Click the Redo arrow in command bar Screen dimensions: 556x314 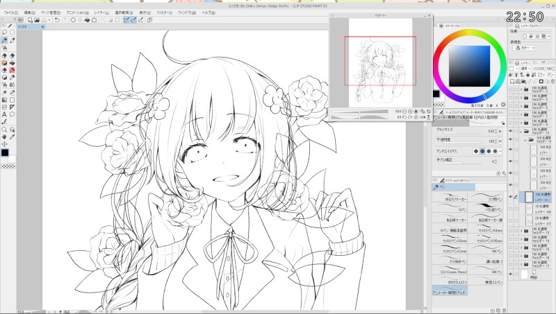[x=64, y=20]
